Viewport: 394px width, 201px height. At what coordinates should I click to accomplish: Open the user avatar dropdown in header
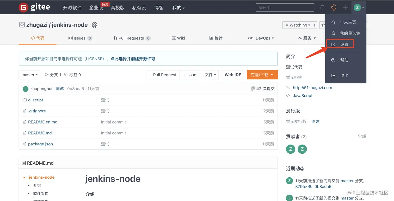(359, 8)
